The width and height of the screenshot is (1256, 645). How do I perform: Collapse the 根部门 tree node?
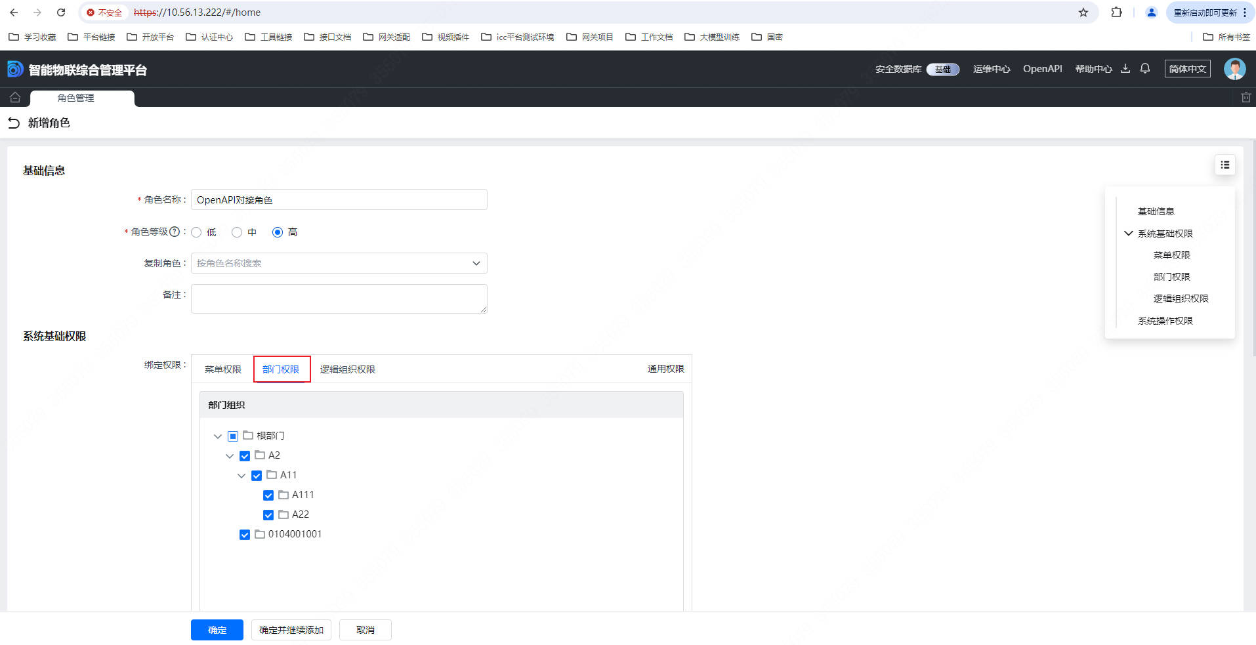(218, 436)
